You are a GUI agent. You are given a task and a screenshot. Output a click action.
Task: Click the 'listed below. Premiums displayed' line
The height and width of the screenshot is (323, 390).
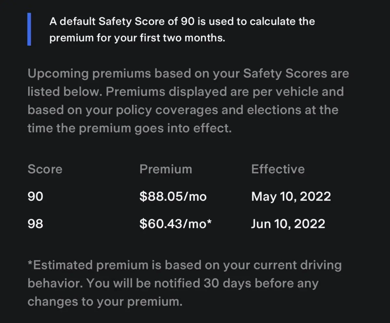[x=185, y=92]
